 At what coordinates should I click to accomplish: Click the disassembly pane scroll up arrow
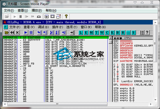tap(111, 38)
